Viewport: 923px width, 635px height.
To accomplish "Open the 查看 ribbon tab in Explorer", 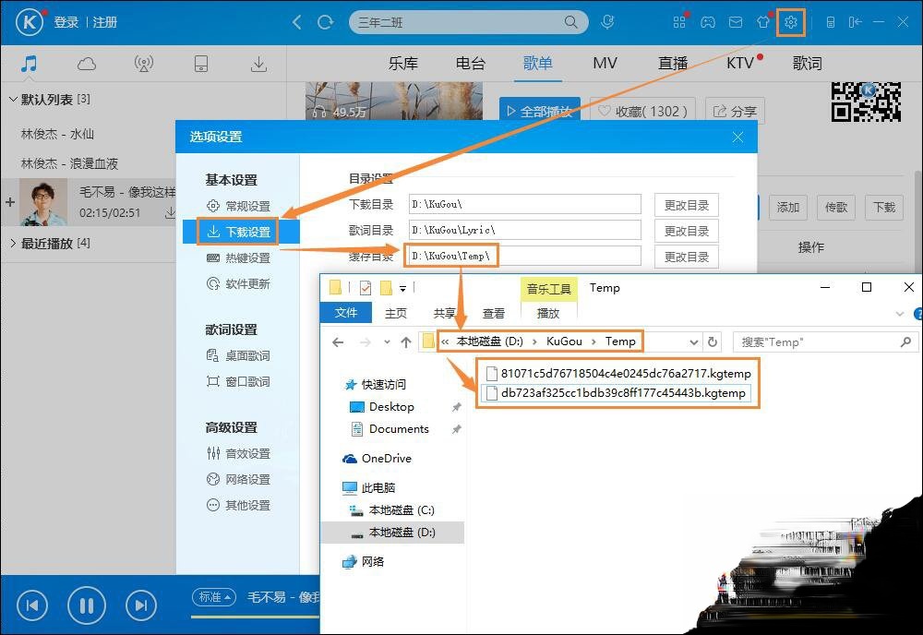I will point(493,313).
